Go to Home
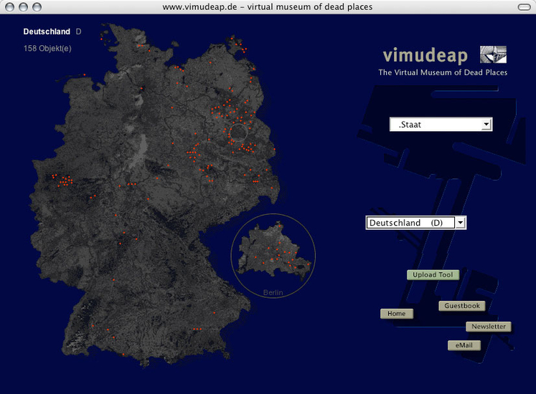 tap(397, 314)
